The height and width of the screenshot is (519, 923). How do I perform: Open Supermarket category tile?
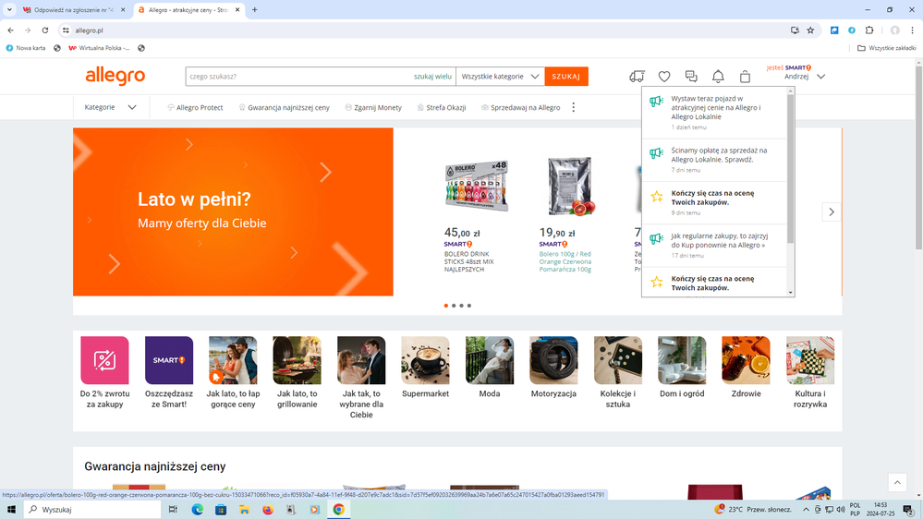[425, 368]
